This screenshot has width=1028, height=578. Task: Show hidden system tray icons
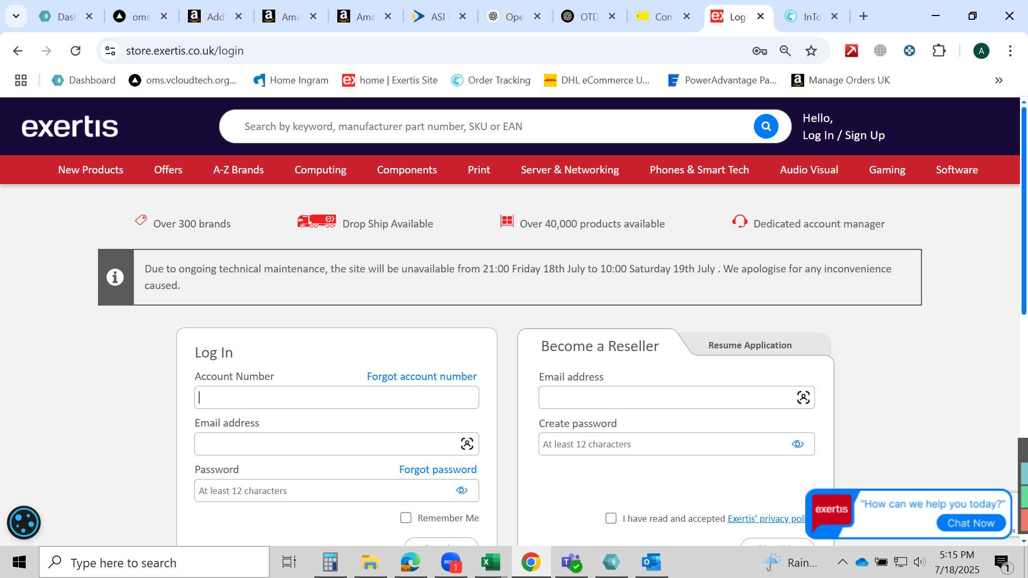click(x=842, y=562)
